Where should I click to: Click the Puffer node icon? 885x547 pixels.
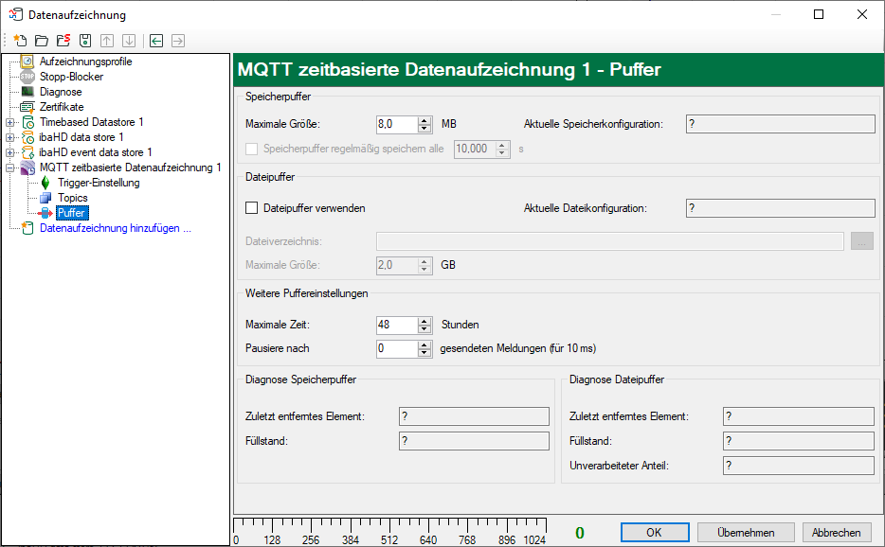[45, 213]
